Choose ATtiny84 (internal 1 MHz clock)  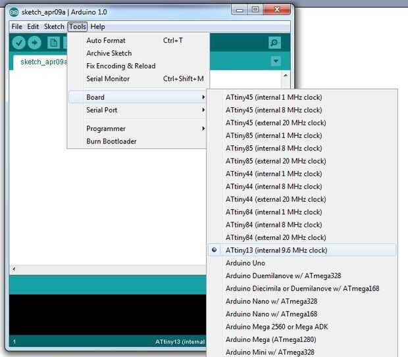pos(302,212)
